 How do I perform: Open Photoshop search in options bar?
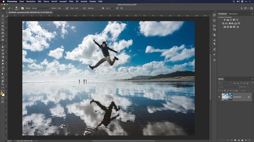[242, 8]
